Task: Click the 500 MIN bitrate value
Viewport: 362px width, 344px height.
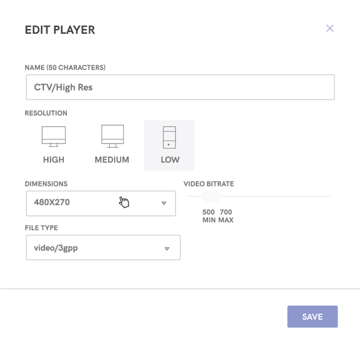Action: coord(209,216)
